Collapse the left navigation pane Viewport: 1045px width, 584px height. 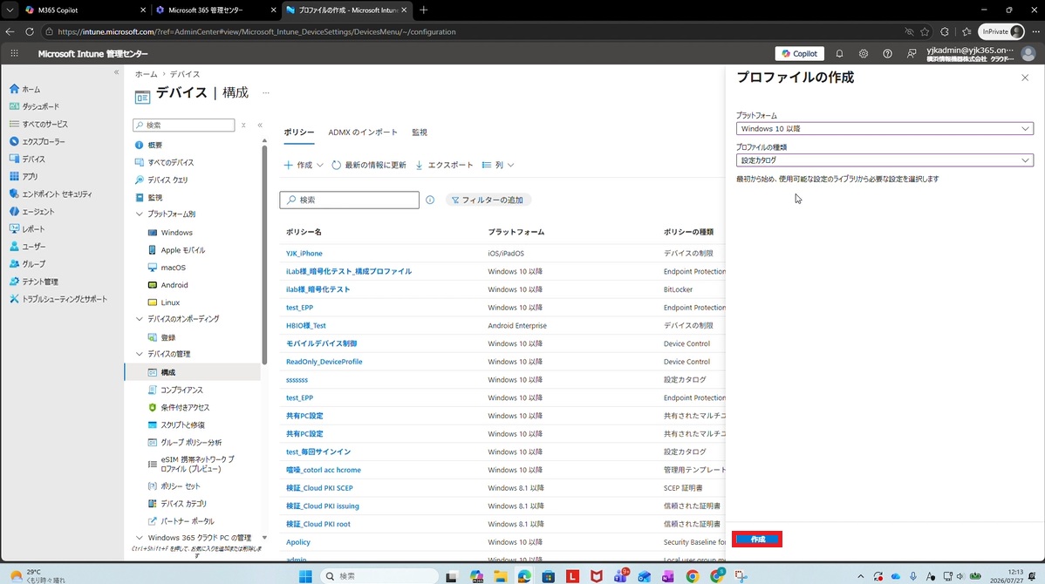coord(117,72)
